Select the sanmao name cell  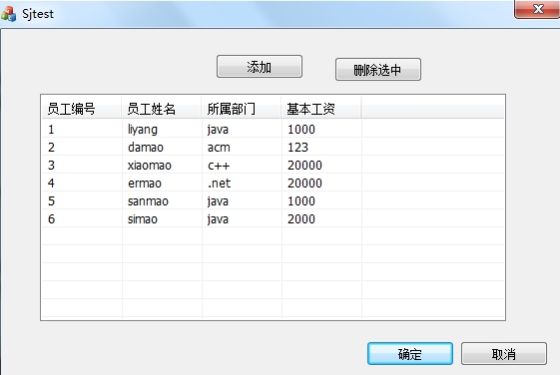coord(162,200)
